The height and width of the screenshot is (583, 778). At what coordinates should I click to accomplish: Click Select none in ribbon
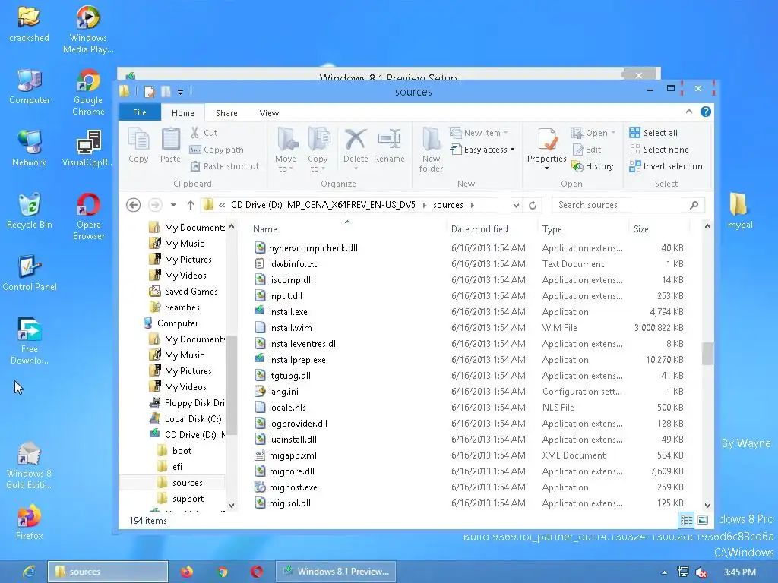click(659, 150)
